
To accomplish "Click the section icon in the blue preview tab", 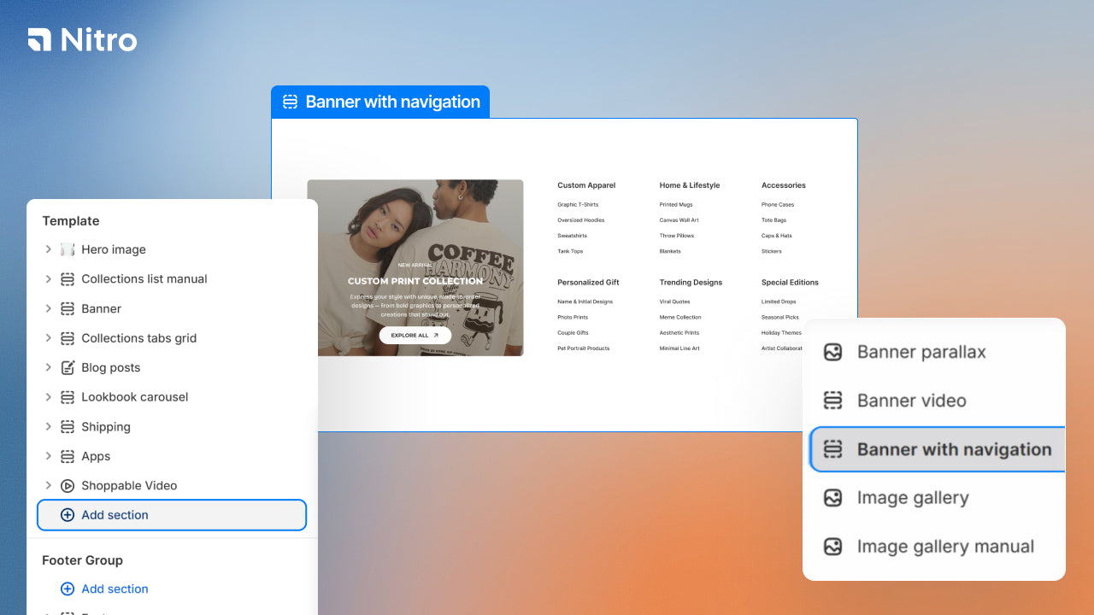I will [290, 102].
